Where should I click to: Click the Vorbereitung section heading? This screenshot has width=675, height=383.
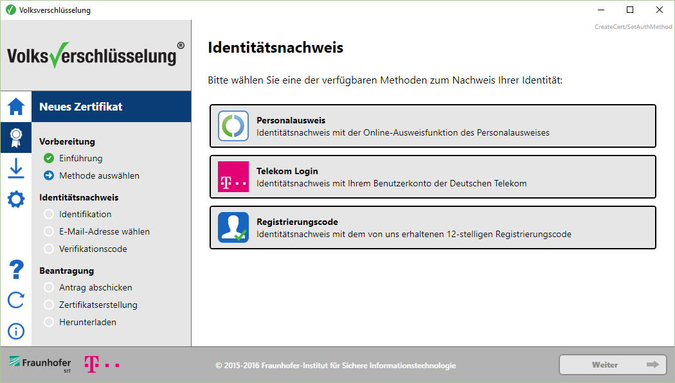click(x=67, y=141)
